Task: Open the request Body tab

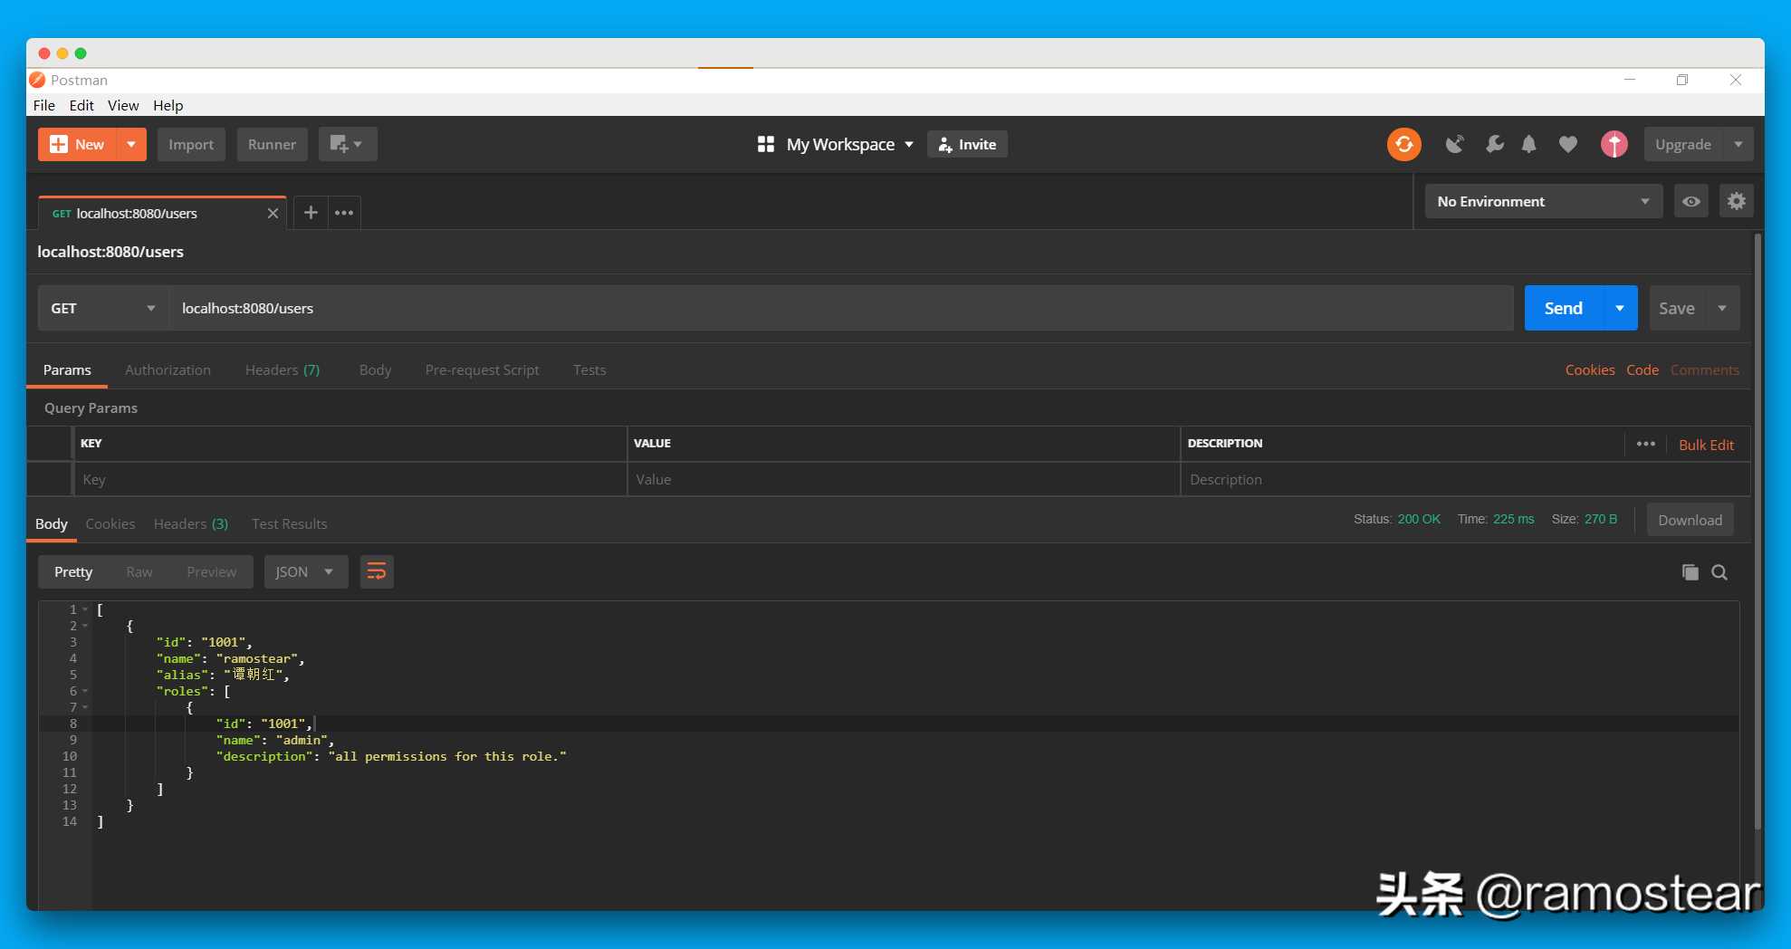Action: (x=375, y=369)
